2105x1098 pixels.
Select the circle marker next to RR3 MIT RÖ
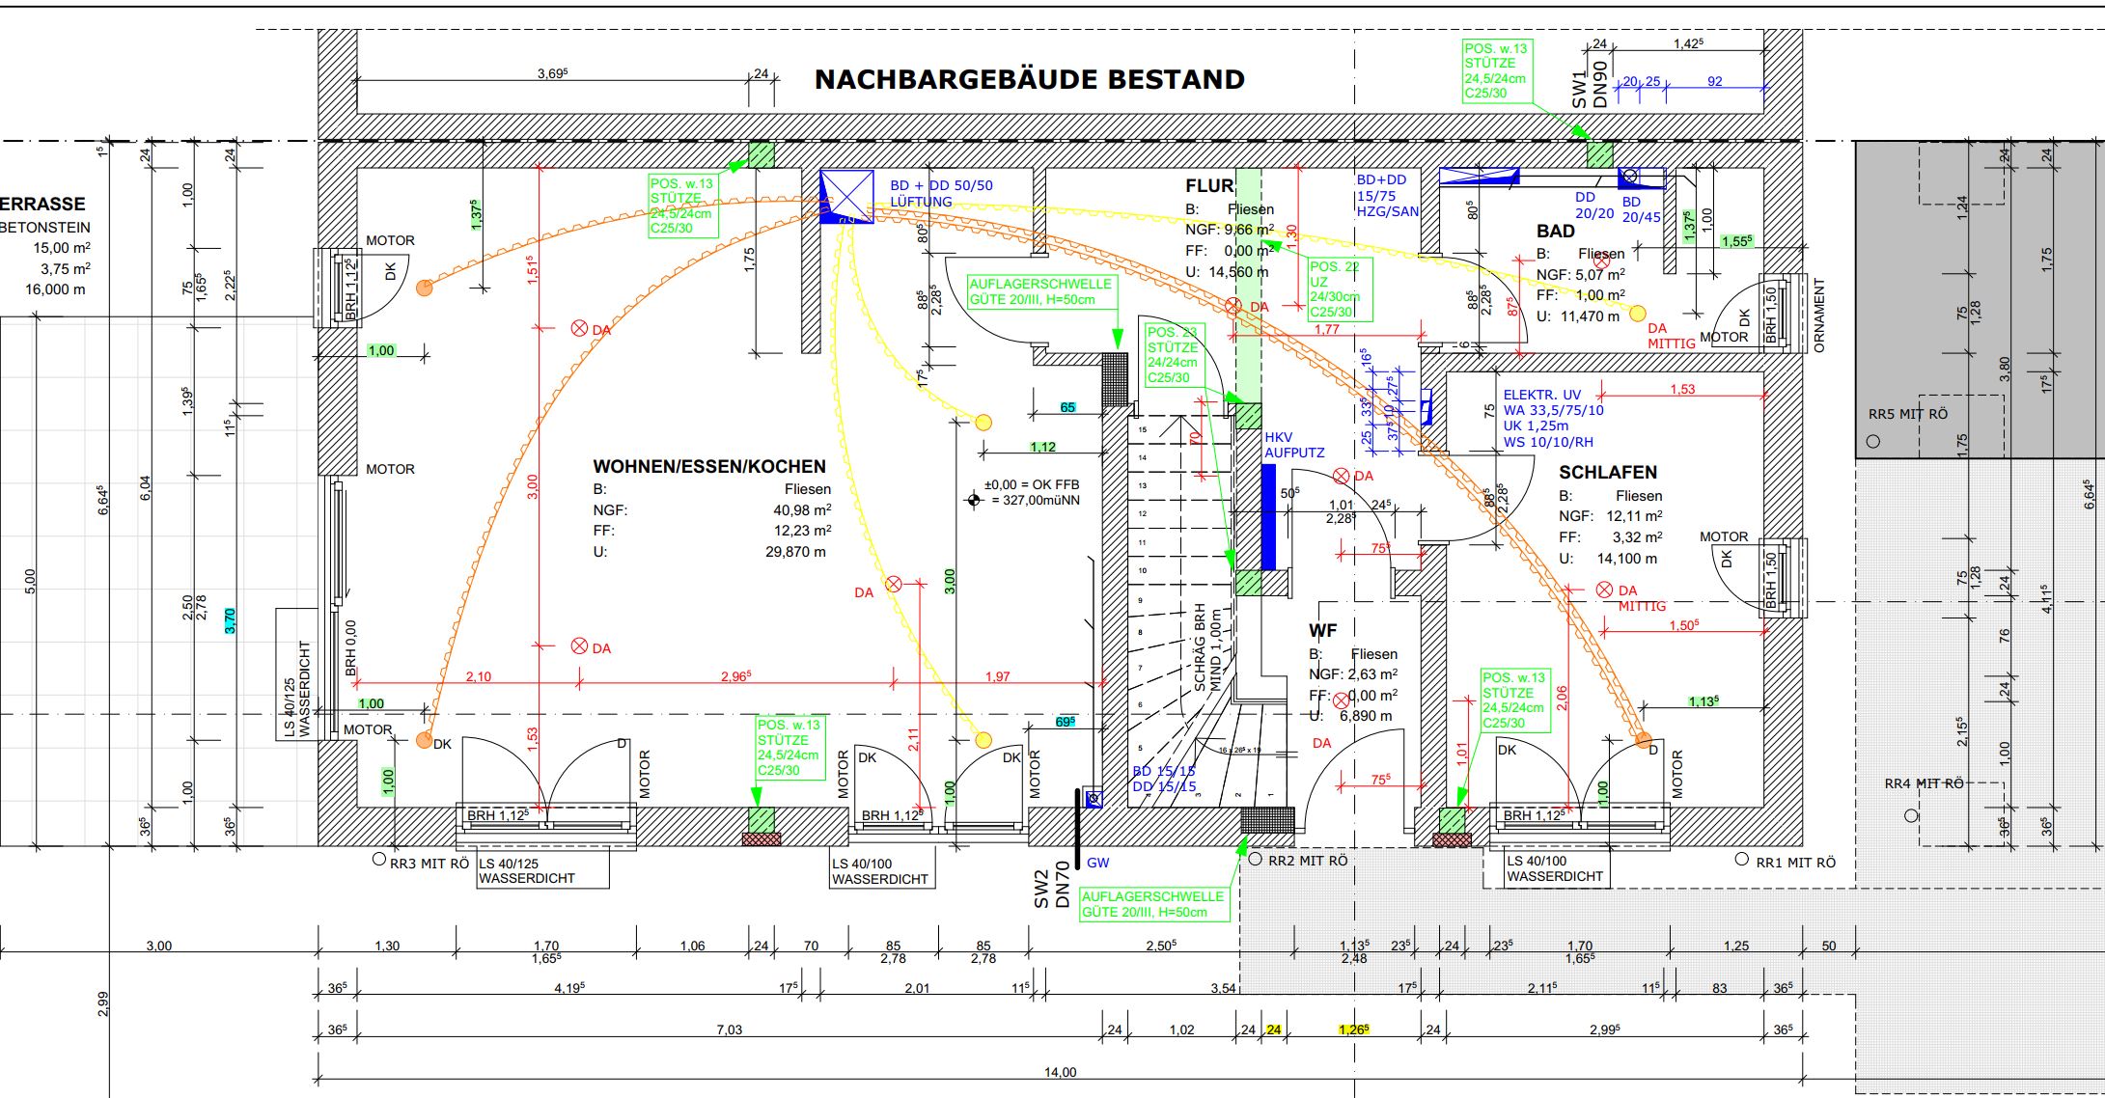click(379, 859)
